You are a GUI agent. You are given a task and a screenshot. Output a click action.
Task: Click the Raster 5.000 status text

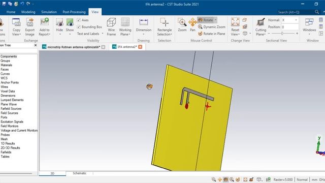pyautogui.click(x=283, y=179)
